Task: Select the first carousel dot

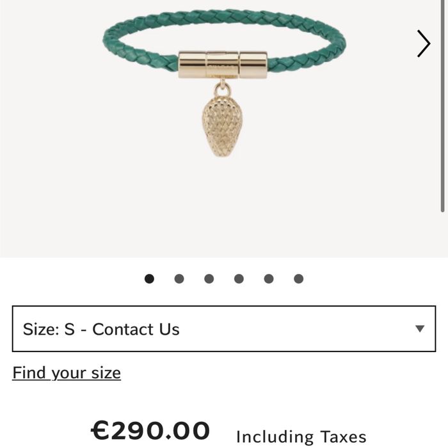Action: point(149,278)
